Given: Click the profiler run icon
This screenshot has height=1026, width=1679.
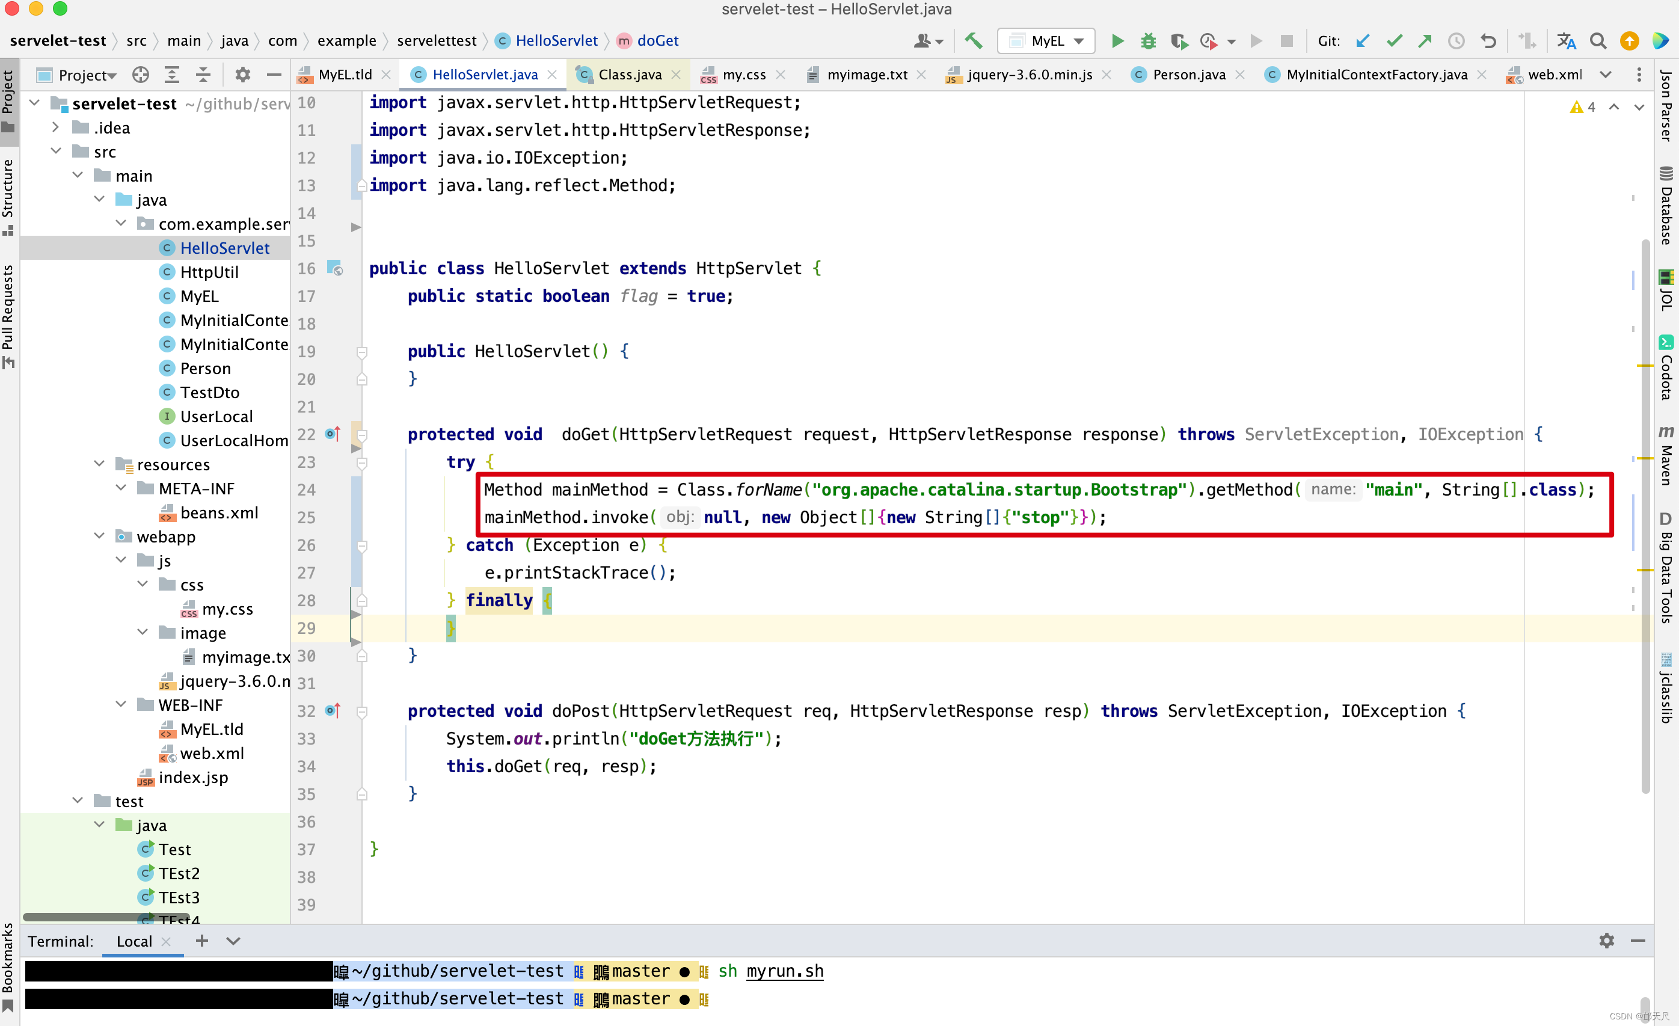Looking at the screenshot, I should pyautogui.click(x=1209, y=41).
